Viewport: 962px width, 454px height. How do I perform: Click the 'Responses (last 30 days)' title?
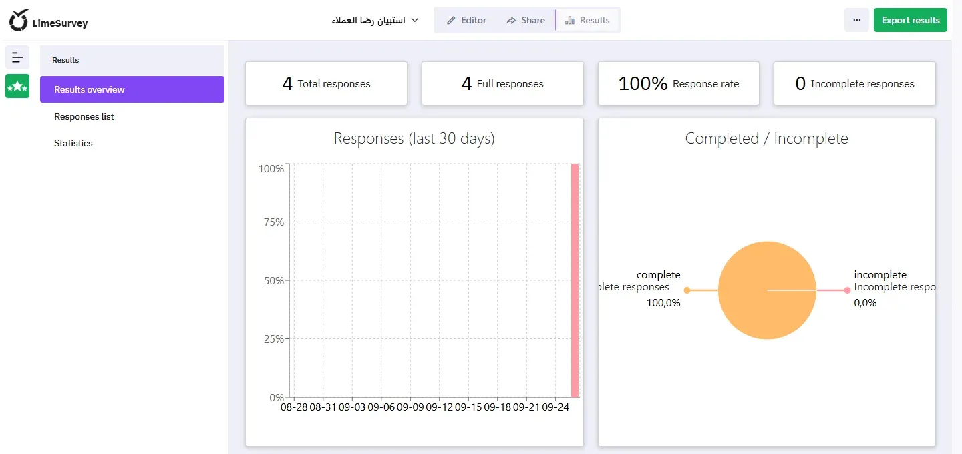click(414, 139)
